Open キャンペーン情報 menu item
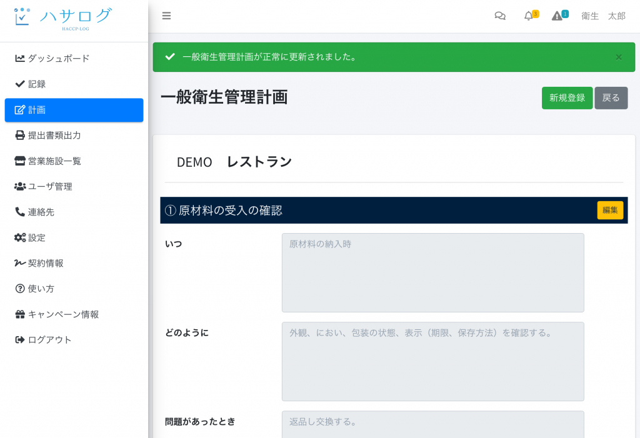This screenshot has height=438, width=640. click(x=74, y=314)
